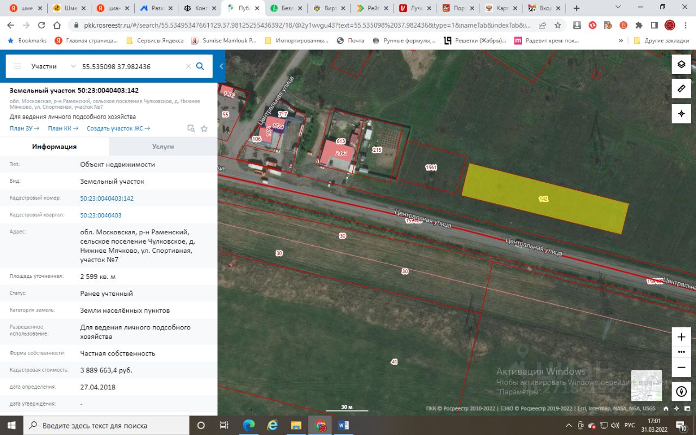Open the План ЗУ link
The width and height of the screenshot is (696, 435).
tap(24, 128)
